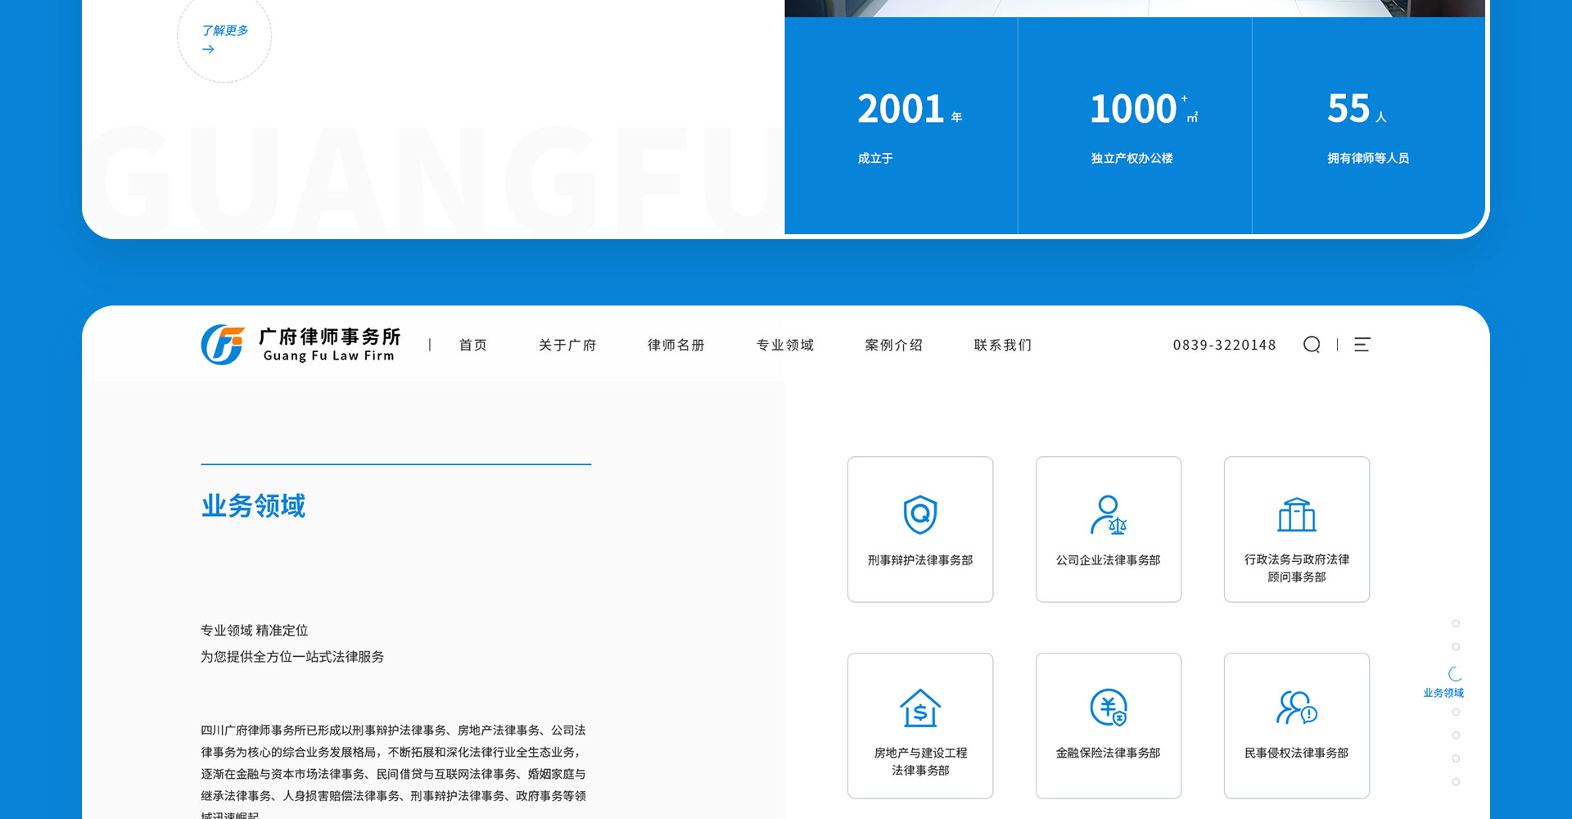The image size is (1572, 819).
Task: Open 案例介绍 from the top navigation
Action: pyautogui.click(x=894, y=346)
